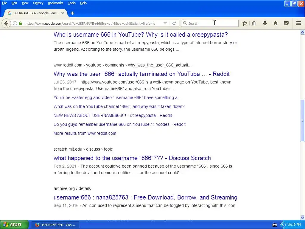Click the 'Sep 11, 2016' date text
The height and width of the screenshot is (229, 305).
(66, 205)
